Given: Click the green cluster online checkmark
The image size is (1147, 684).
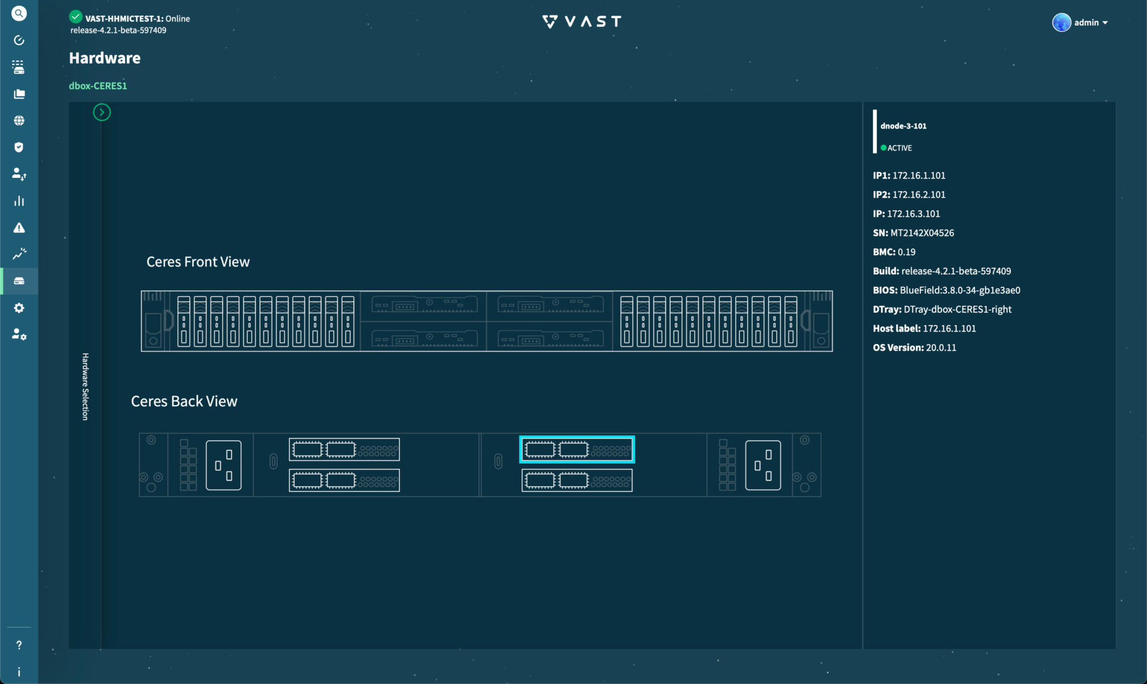Looking at the screenshot, I should pyautogui.click(x=76, y=17).
